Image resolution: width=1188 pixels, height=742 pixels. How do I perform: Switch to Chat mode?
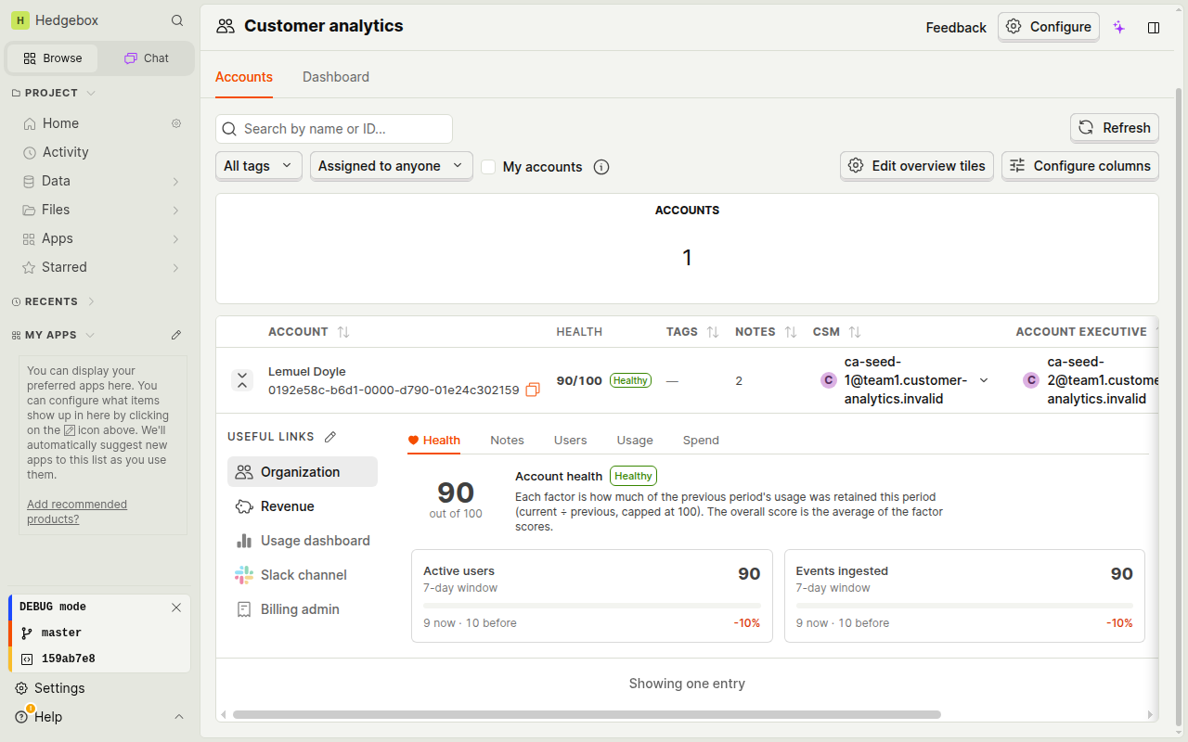coord(147,58)
